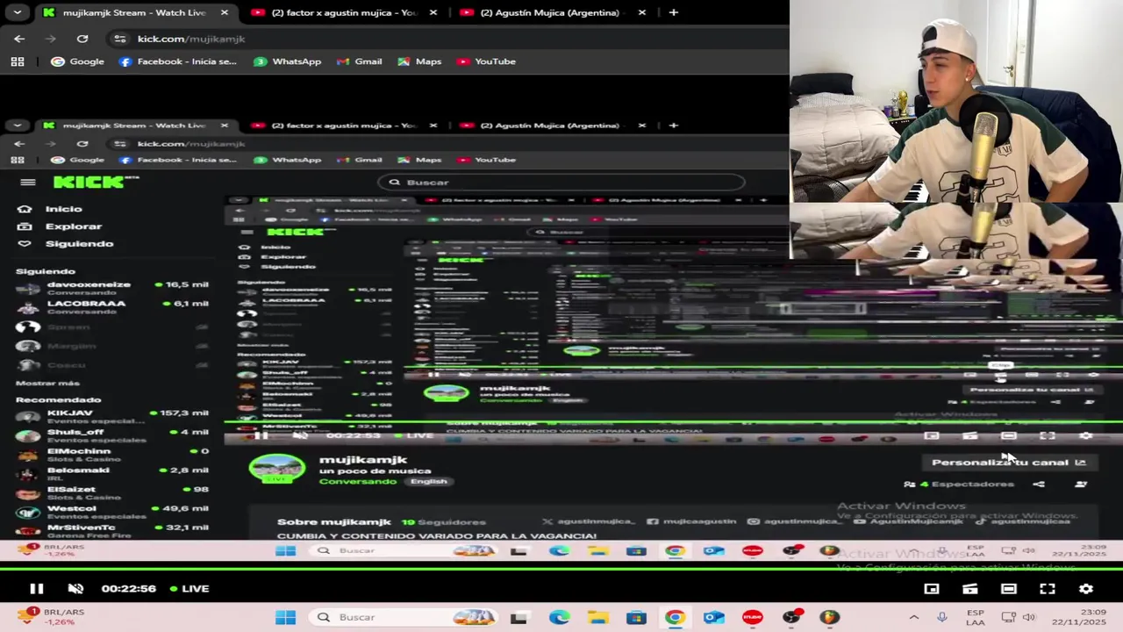Open Microsoft Edge on the bottom taskbar
Image resolution: width=1123 pixels, height=632 pixels.
point(559,617)
